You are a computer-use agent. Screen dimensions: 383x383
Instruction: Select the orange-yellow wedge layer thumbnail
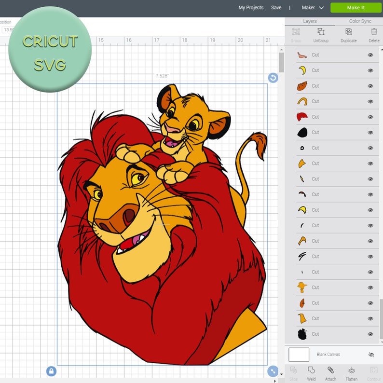click(x=302, y=164)
